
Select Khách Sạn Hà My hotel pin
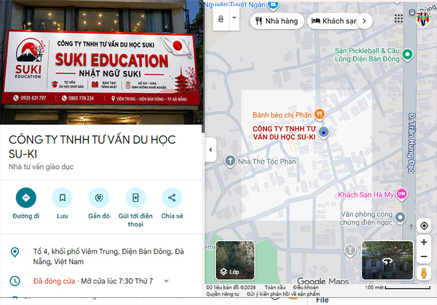[x=401, y=193]
